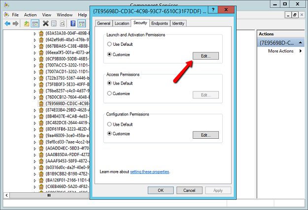Expand the {63A53A38-004F-489B tree node

point(35,34)
